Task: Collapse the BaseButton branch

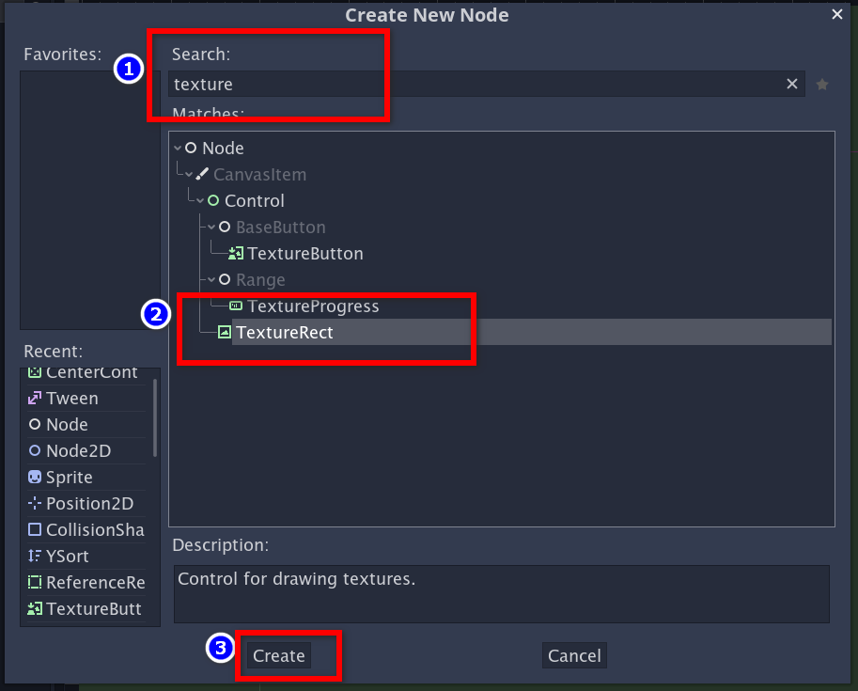Action: click(211, 227)
